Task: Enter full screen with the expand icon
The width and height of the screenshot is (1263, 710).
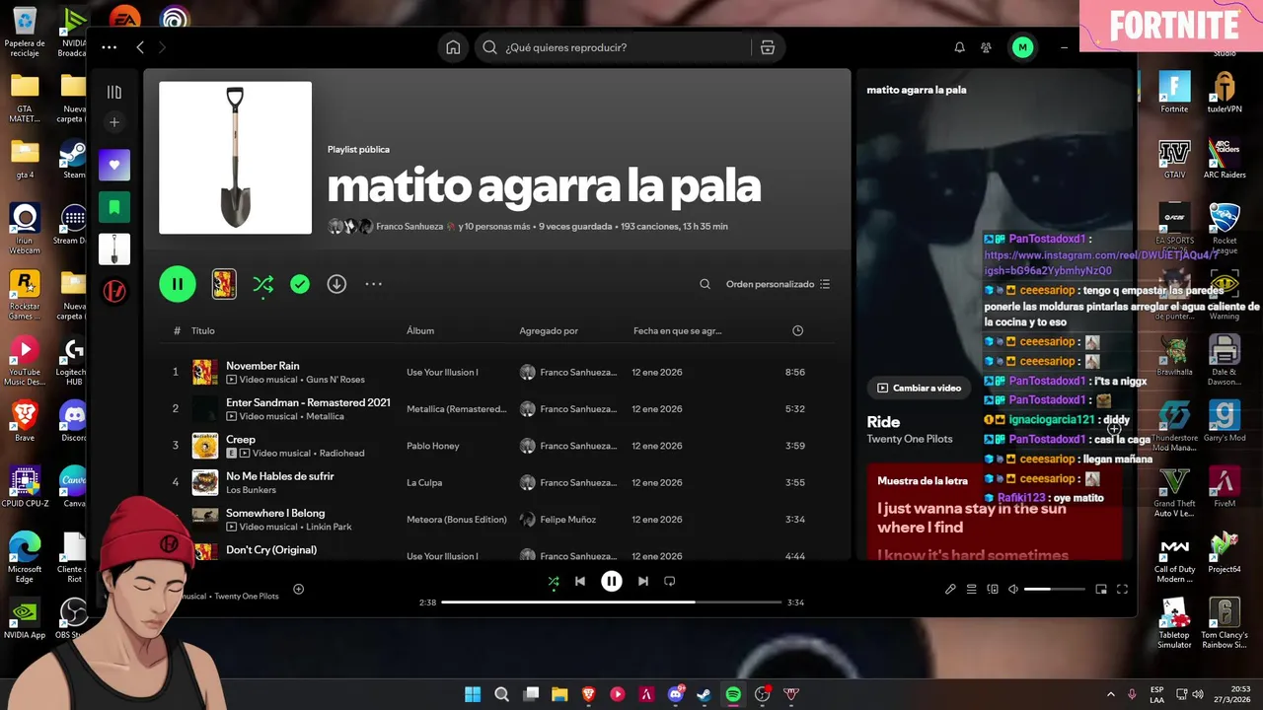Action: pyautogui.click(x=1122, y=590)
